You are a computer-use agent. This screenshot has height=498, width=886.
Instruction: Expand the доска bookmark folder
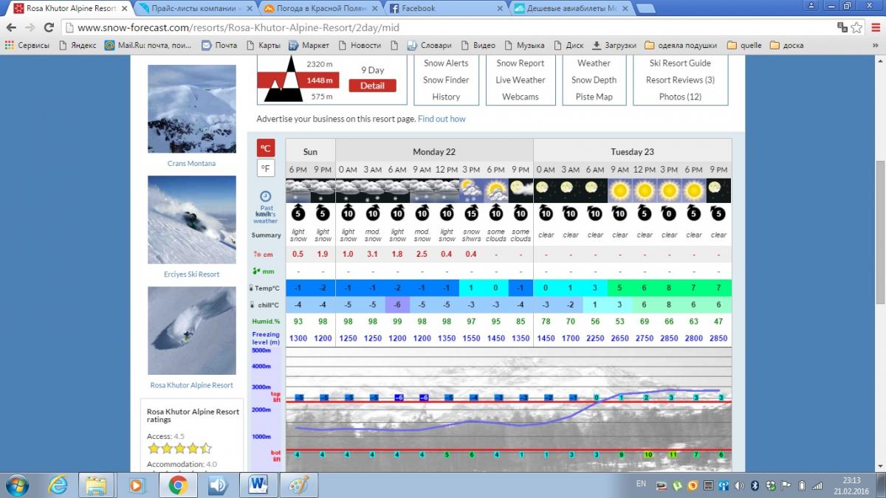[x=787, y=45]
